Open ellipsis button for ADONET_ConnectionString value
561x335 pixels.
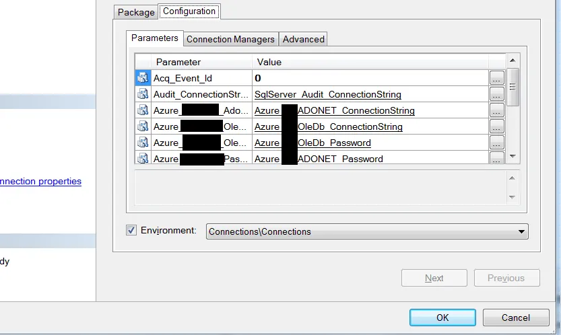point(496,110)
